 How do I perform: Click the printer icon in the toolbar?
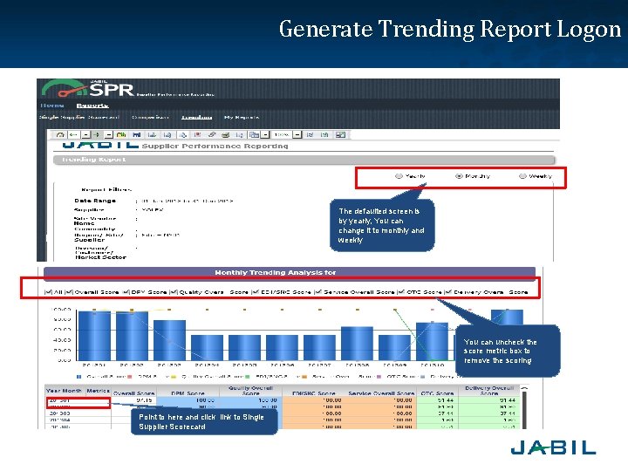point(226,135)
